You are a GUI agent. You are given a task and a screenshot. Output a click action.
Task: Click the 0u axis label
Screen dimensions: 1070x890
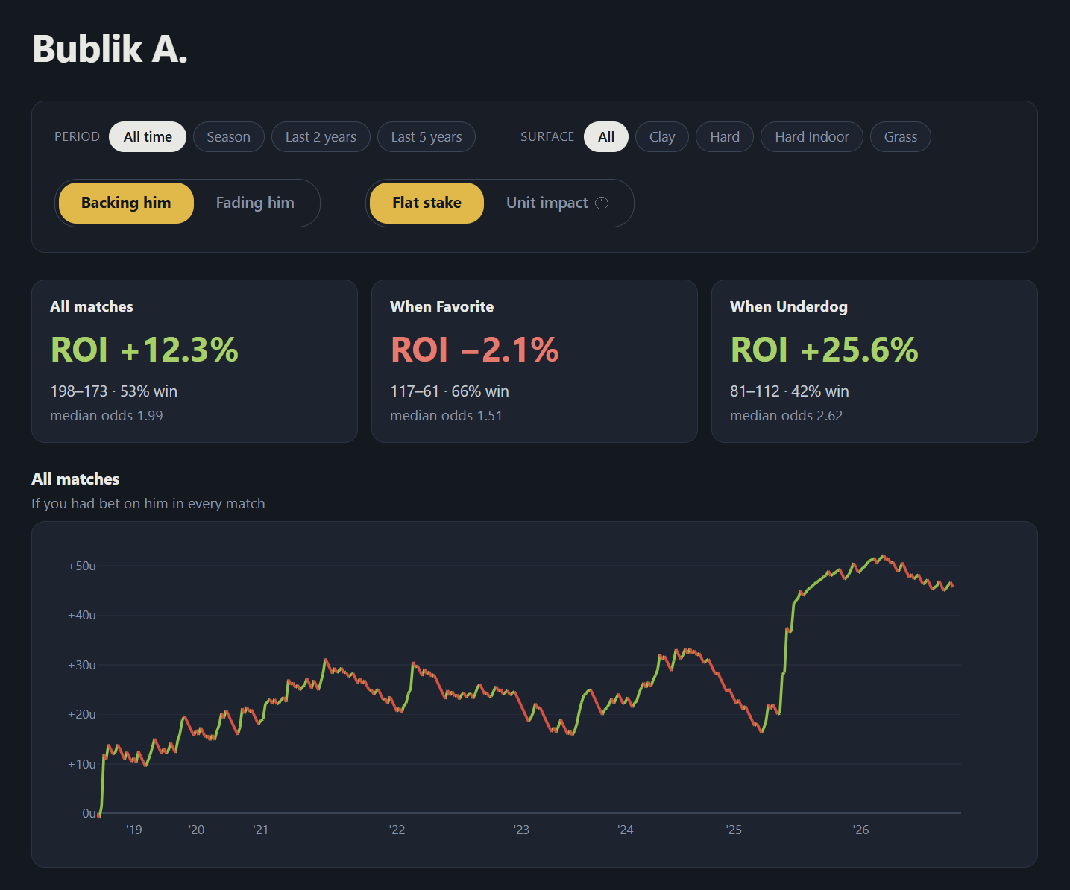pos(89,813)
